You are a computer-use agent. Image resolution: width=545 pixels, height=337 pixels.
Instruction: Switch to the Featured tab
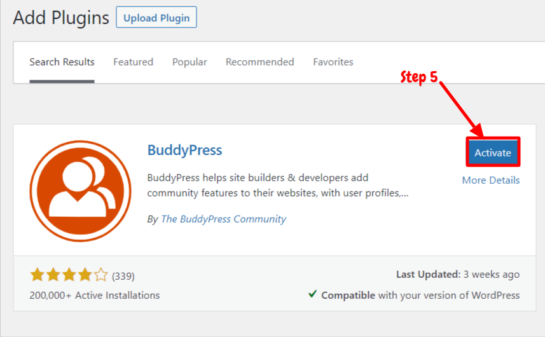[133, 62]
